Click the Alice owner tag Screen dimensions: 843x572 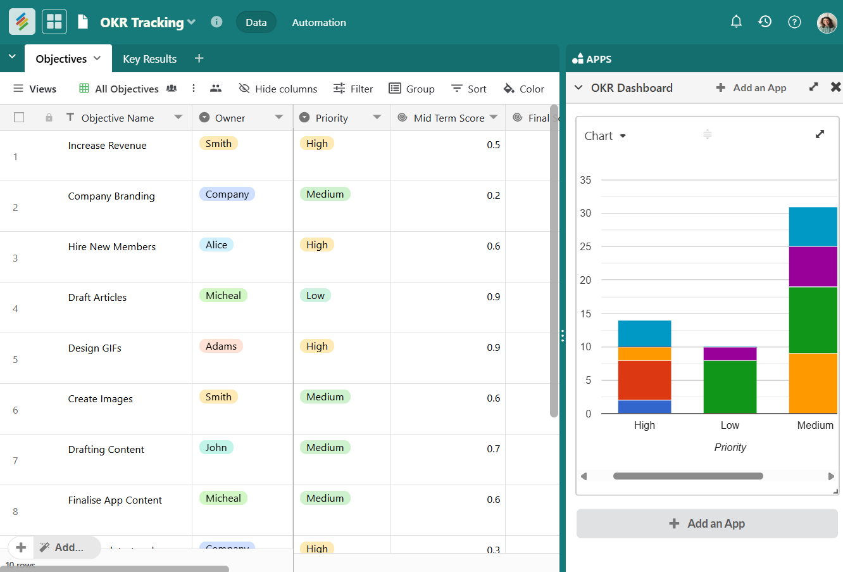[x=216, y=245]
